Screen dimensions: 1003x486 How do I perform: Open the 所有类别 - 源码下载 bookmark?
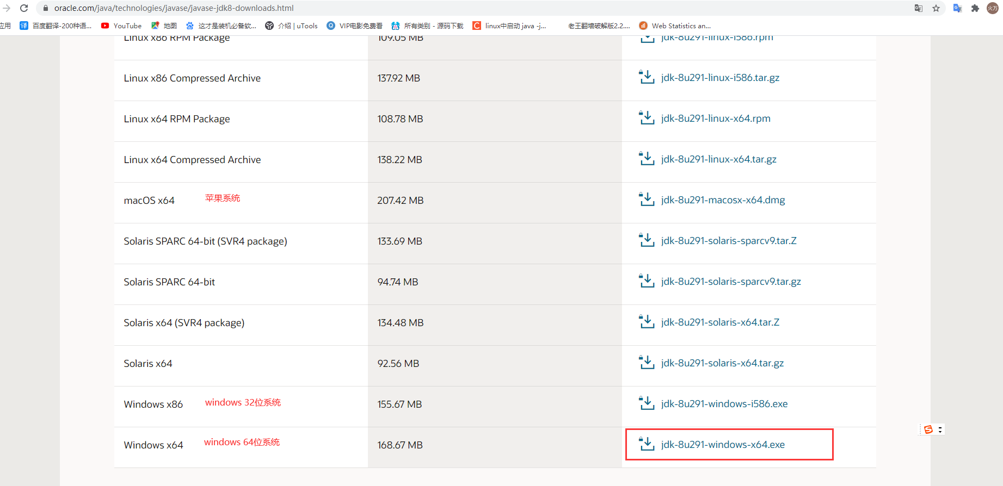(428, 26)
